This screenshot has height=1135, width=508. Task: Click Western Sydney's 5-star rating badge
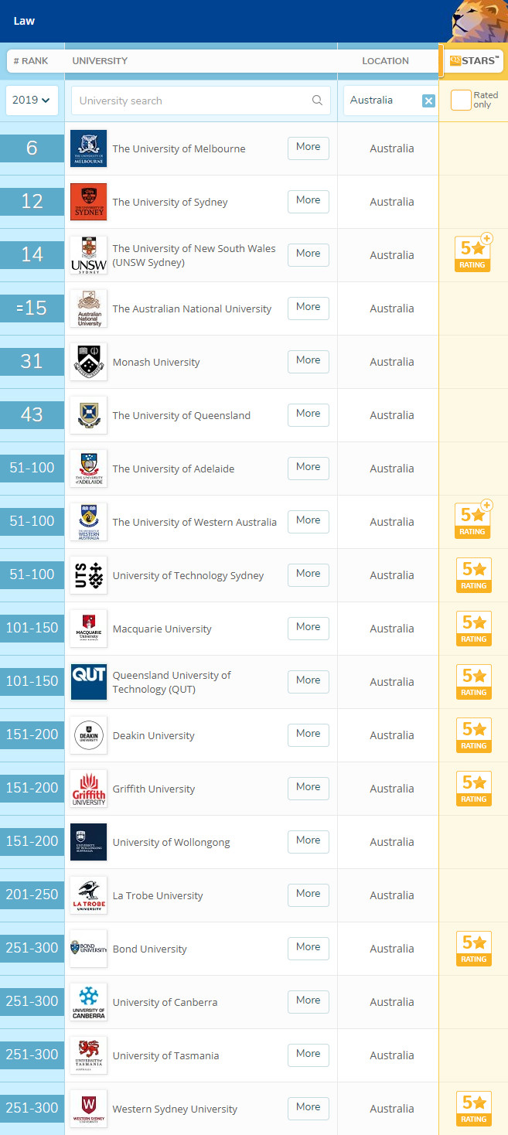(473, 1109)
